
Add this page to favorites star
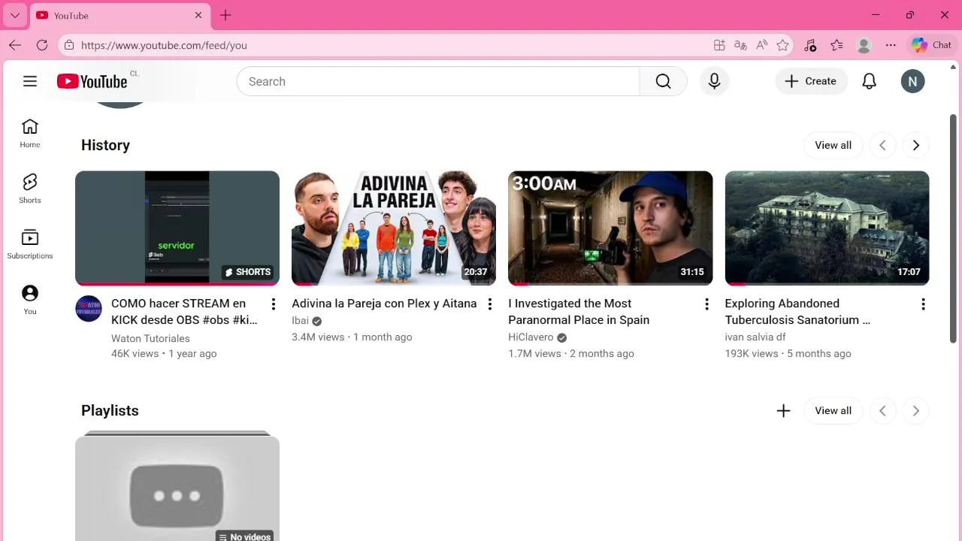(782, 45)
